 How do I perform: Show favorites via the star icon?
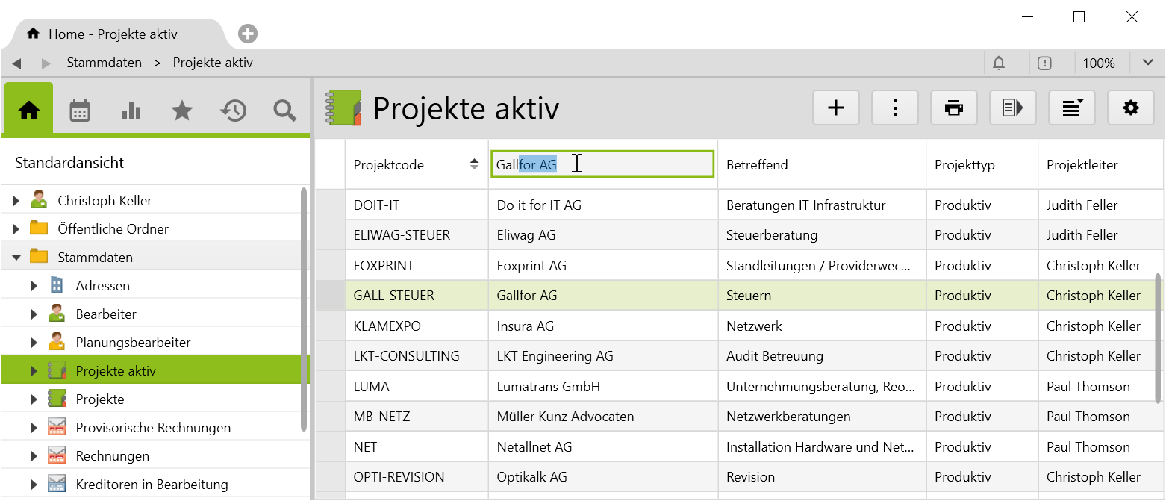click(x=182, y=111)
